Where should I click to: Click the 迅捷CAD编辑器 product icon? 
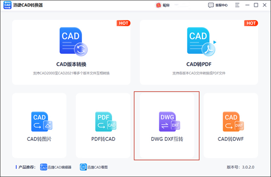44,167
